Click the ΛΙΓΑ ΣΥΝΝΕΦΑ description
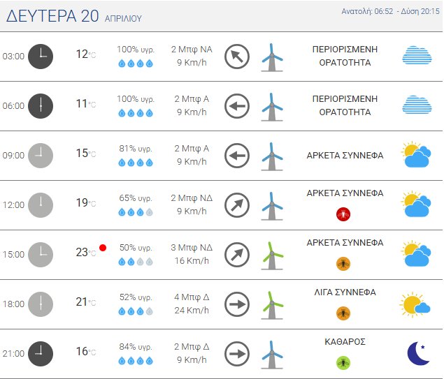This screenshot has width=444, height=379. click(x=345, y=292)
